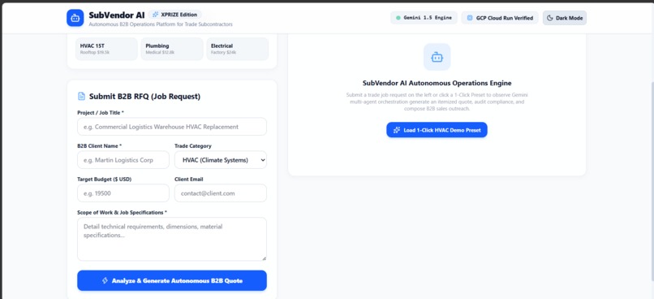Click the green Gemini 1.5 Engine status dot

point(398,18)
